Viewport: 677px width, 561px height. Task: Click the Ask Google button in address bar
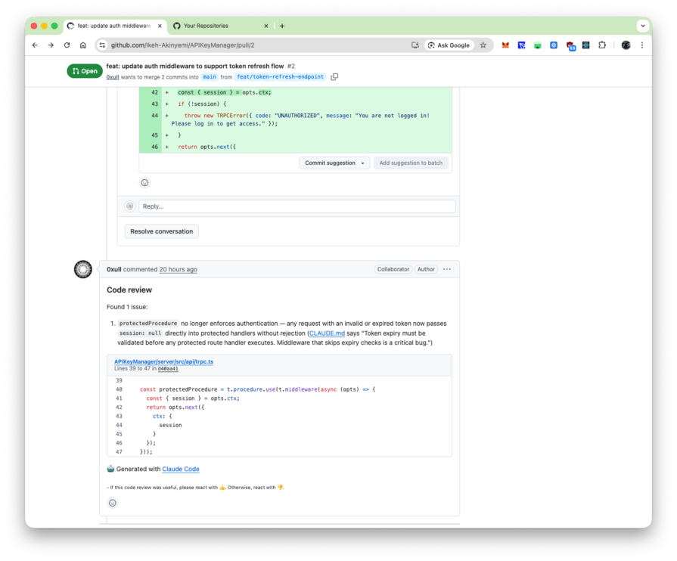coord(449,45)
